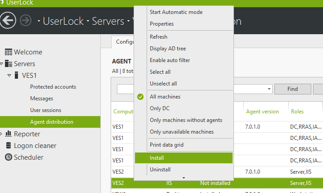Click the Logon cleaner database icon

(9, 145)
